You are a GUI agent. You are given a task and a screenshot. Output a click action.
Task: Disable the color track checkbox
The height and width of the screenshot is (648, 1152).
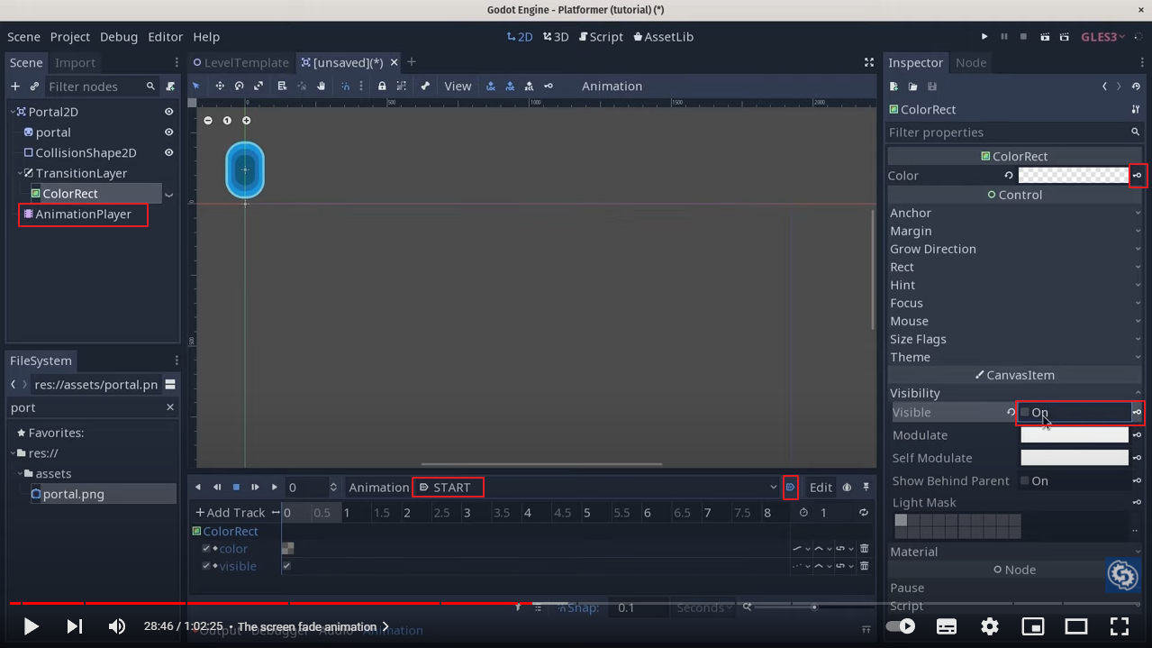coord(206,548)
